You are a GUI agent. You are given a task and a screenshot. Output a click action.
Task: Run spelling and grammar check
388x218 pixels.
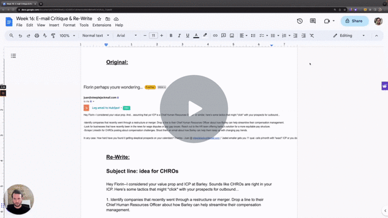[x=45, y=36]
